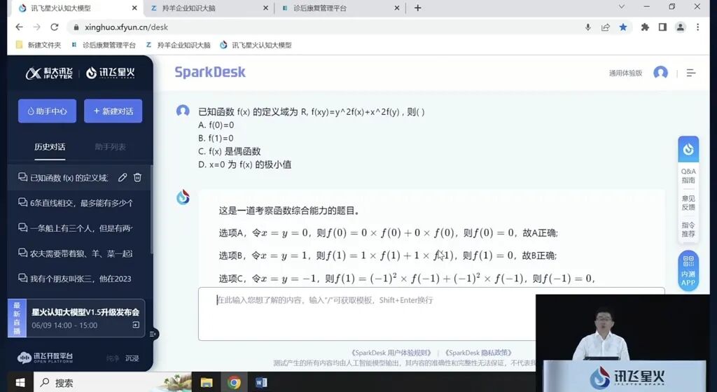The image size is (717, 392).
Task: Open the user avatar in SparkDesk header
Action: pyautogui.click(x=660, y=72)
